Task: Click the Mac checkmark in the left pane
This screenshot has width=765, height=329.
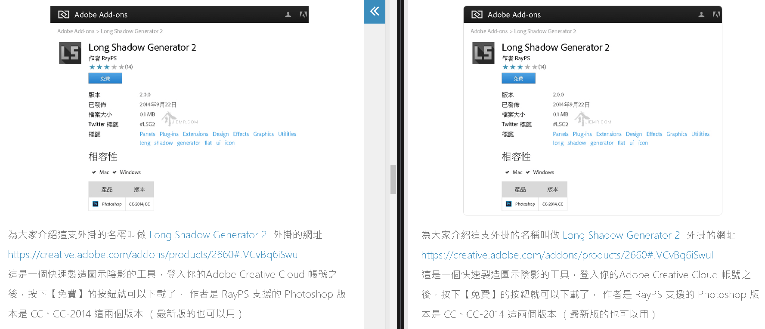Action: (94, 172)
